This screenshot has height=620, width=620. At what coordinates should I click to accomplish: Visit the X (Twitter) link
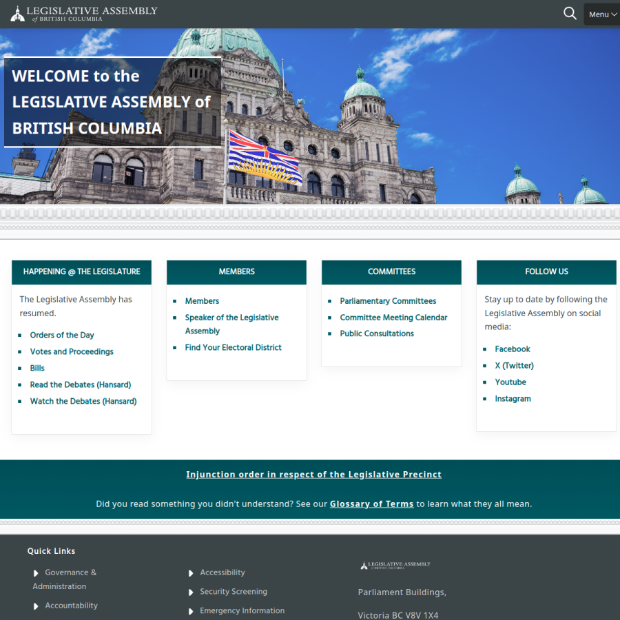(x=514, y=366)
